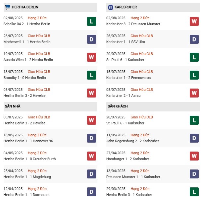Click the D badge for Motherwell match
The height and width of the screenshot is (198, 201).
(91, 39)
